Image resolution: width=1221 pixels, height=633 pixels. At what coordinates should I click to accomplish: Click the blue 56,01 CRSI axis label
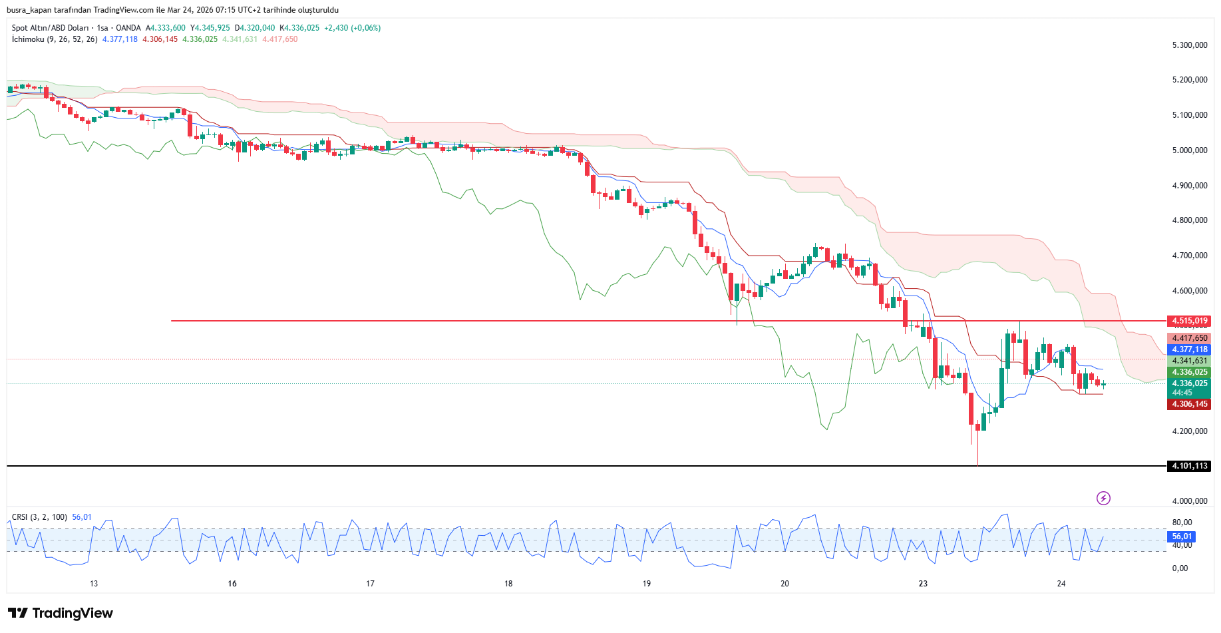coord(1182,536)
